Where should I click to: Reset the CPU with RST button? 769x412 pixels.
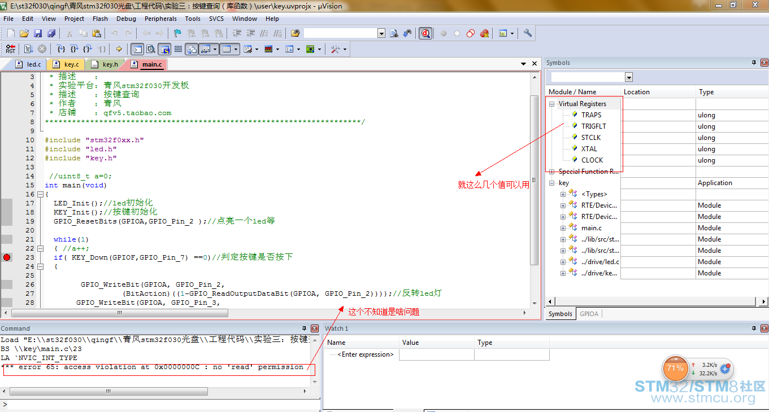10,49
